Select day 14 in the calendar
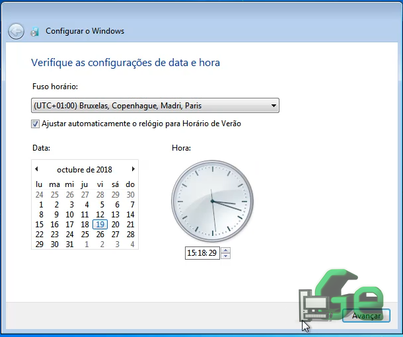The width and height of the screenshot is (403, 337). (x=130, y=215)
